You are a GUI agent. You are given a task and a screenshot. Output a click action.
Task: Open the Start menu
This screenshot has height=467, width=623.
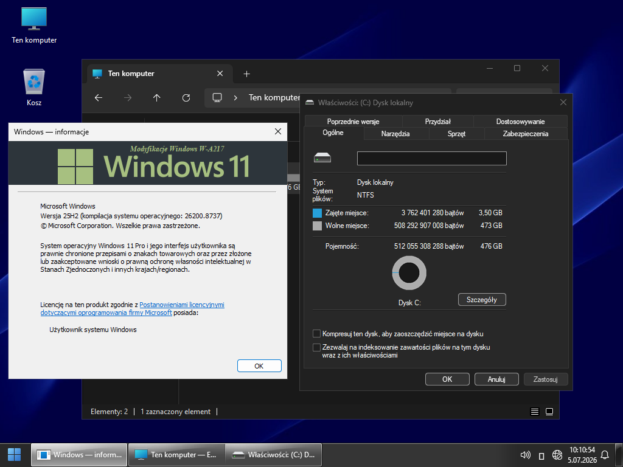click(x=15, y=455)
